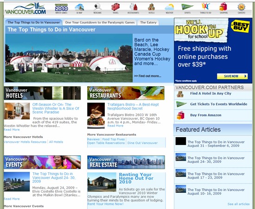Open the 2010 Winter Games icon
Image resolution: width=255 pixels, height=209 pixels.
[x=61, y=8]
